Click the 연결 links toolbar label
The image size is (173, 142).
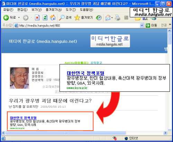[164, 25]
